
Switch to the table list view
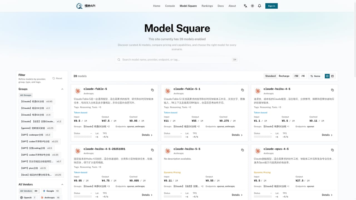(332, 76)
